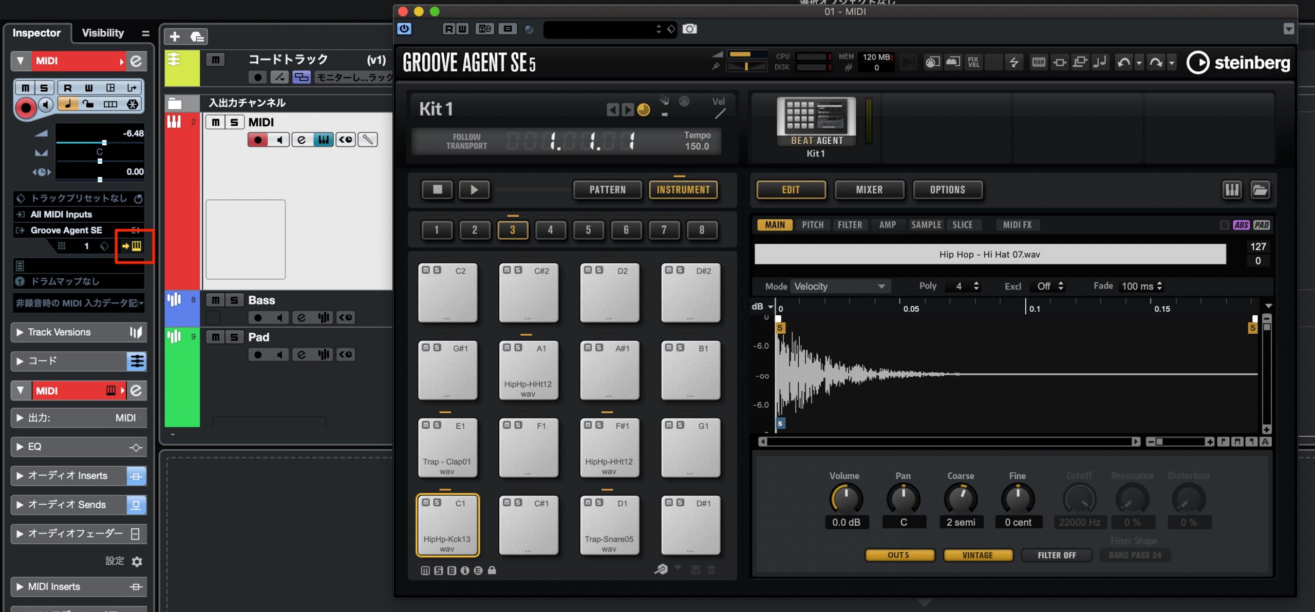Open the SAMPLE tab
This screenshot has height=612, width=1315.
click(926, 225)
